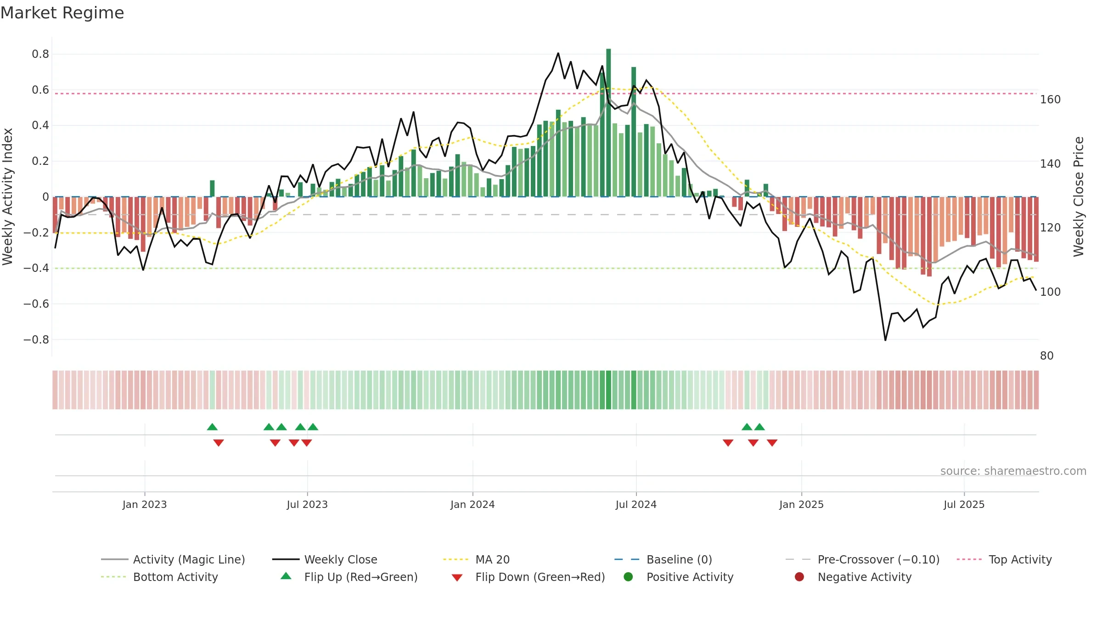
Task: Click the blue dashed Baseline (0) legend swatch
Action: coord(628,559)
